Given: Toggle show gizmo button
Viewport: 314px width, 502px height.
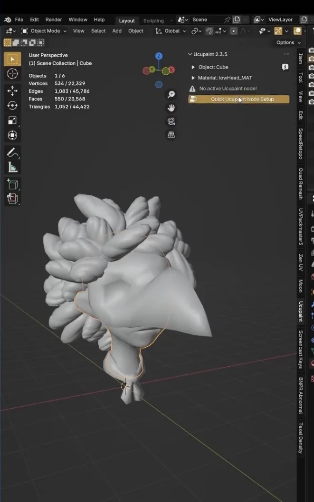Looking at the screenshot, I should coord(278,31).
